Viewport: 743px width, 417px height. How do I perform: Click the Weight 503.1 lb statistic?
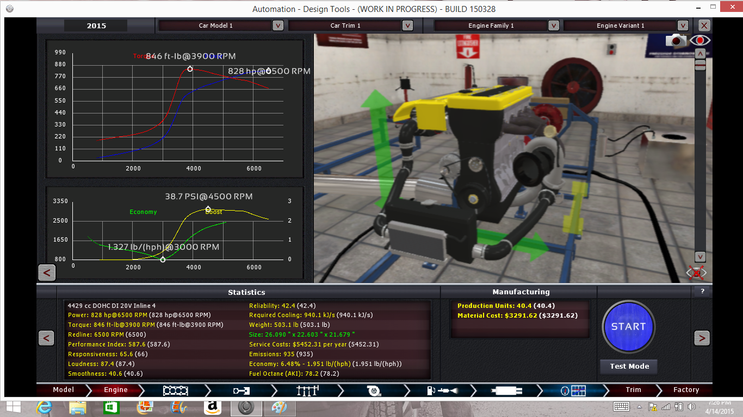pyautogui.click(x=289, y=325)
